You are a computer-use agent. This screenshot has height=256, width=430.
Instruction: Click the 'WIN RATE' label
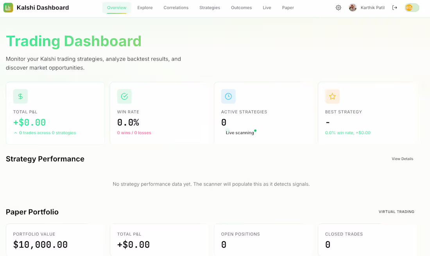click(128, 112)
